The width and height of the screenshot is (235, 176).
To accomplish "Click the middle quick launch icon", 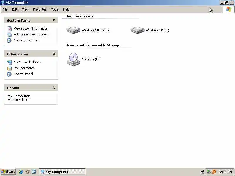I will coord(27,172).
